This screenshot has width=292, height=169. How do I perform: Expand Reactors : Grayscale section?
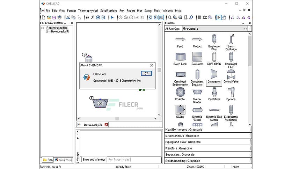coord(207,148)
